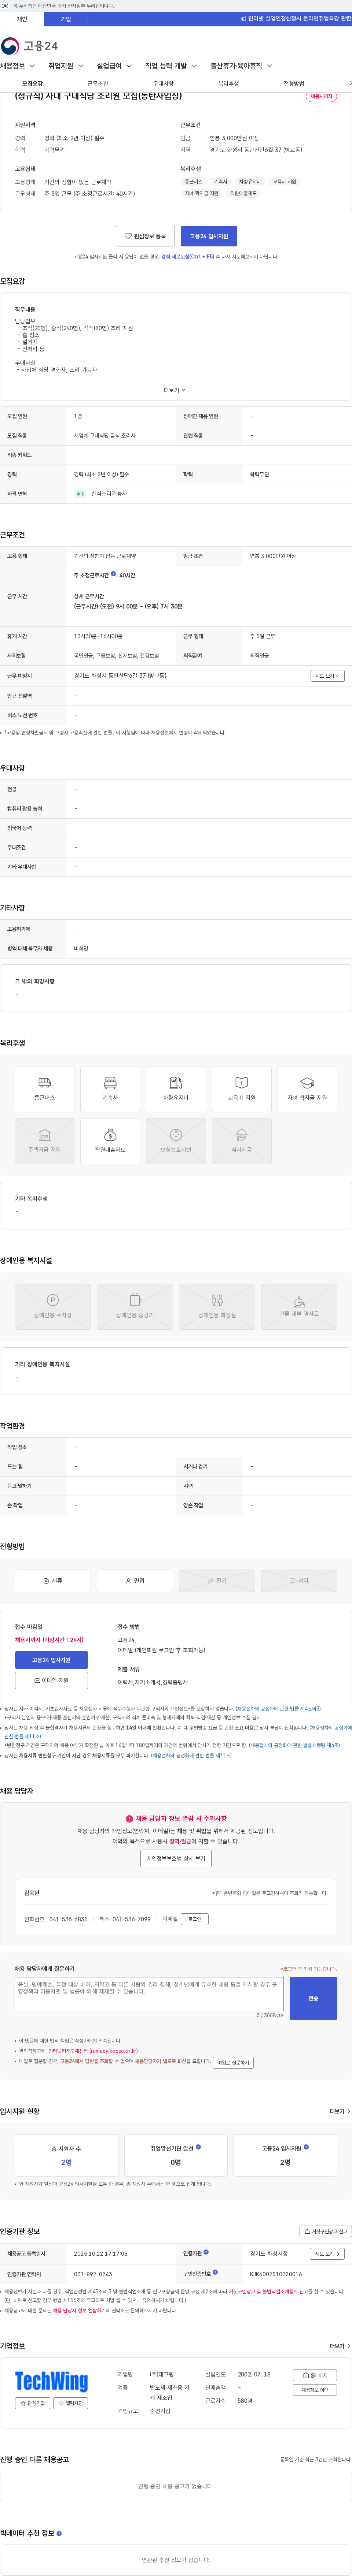Image resolution: width=352 pixels, height=2576 pixels.
Task: Open 지도 보기 dropdown beside 근무 예정지
Action: (328, 676)
